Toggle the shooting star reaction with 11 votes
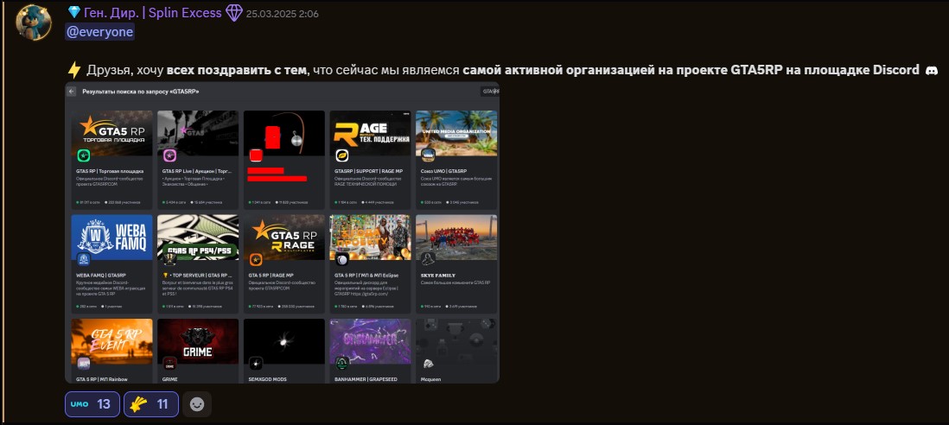The height and width of the screenshot is (425, 949). click(150, 404)
